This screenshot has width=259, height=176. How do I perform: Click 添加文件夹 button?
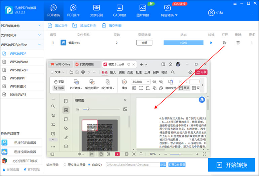pyautogui.click(x=84, y=26)
